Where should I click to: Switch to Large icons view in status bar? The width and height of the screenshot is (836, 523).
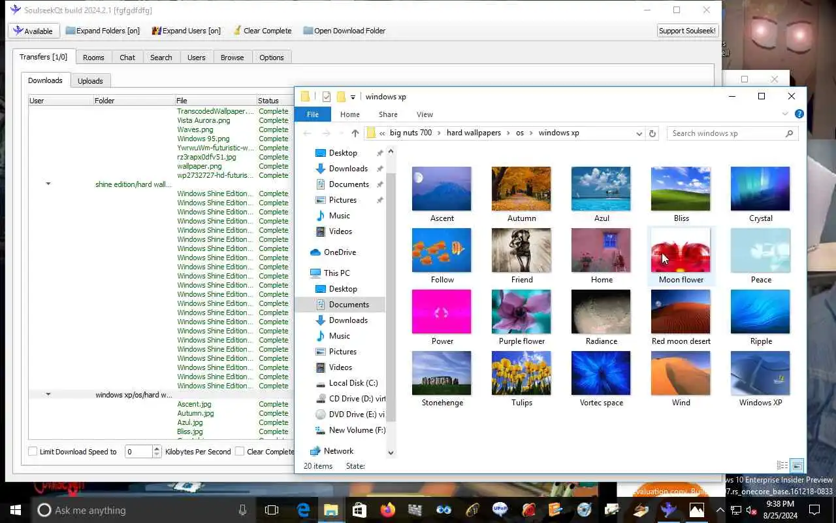(x=797, y=466)
